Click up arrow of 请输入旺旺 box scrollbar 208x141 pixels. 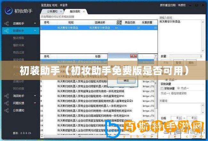click(203, 22)
